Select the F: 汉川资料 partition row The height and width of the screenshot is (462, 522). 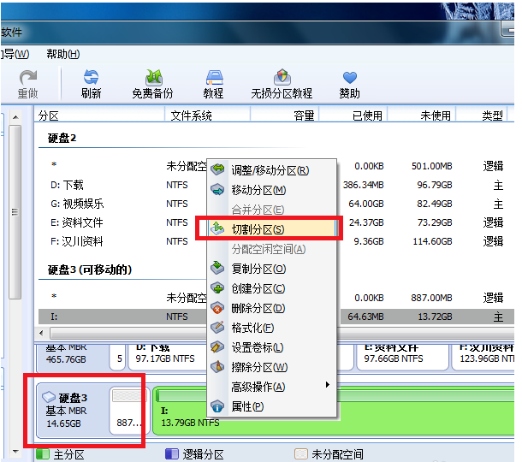[x=276, y=241]
